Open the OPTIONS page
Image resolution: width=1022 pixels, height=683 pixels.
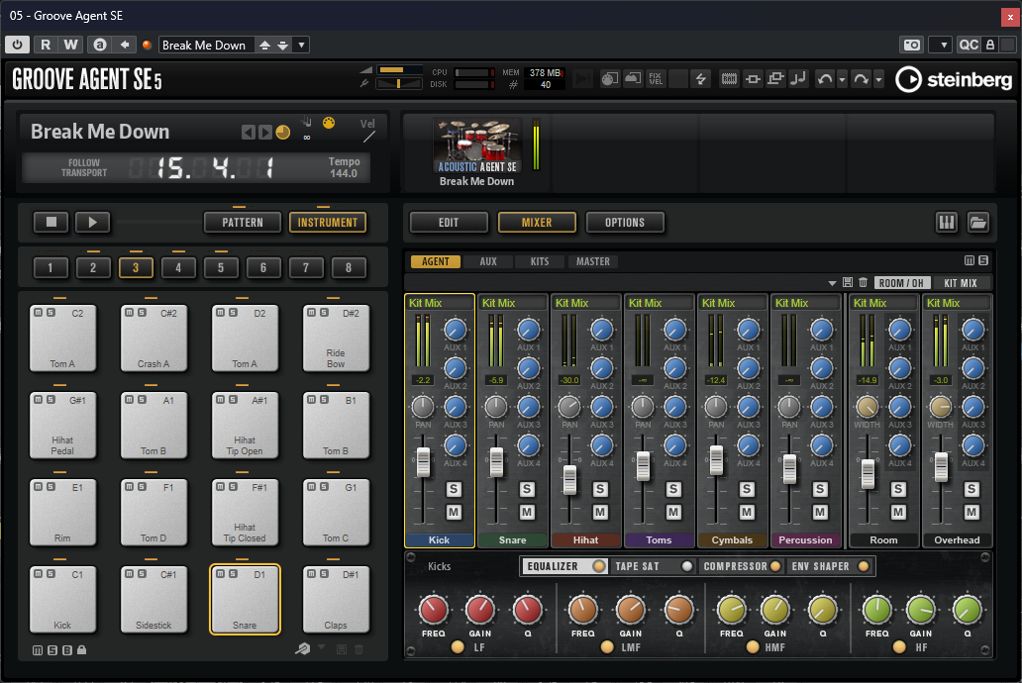click(x=625, y=223)
